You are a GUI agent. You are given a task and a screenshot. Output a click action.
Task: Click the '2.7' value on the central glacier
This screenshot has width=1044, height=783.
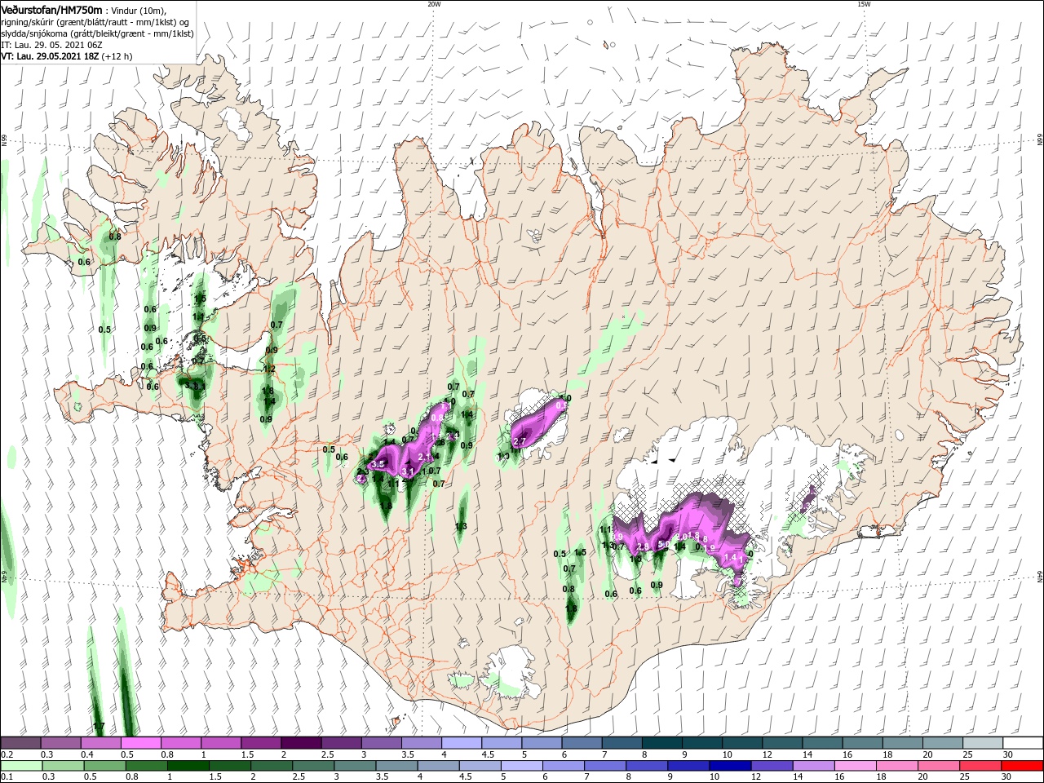[x=520, y=441]
